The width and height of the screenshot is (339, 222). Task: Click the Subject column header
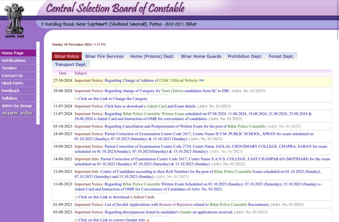coord(81,73)
